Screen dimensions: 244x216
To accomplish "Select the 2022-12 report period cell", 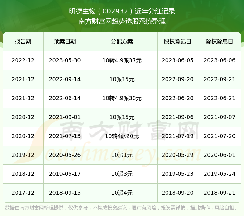I will pos(23,60).
